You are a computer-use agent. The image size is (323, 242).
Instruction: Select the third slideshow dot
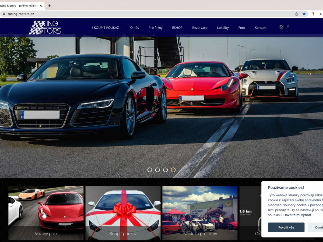tap(165, 170)
